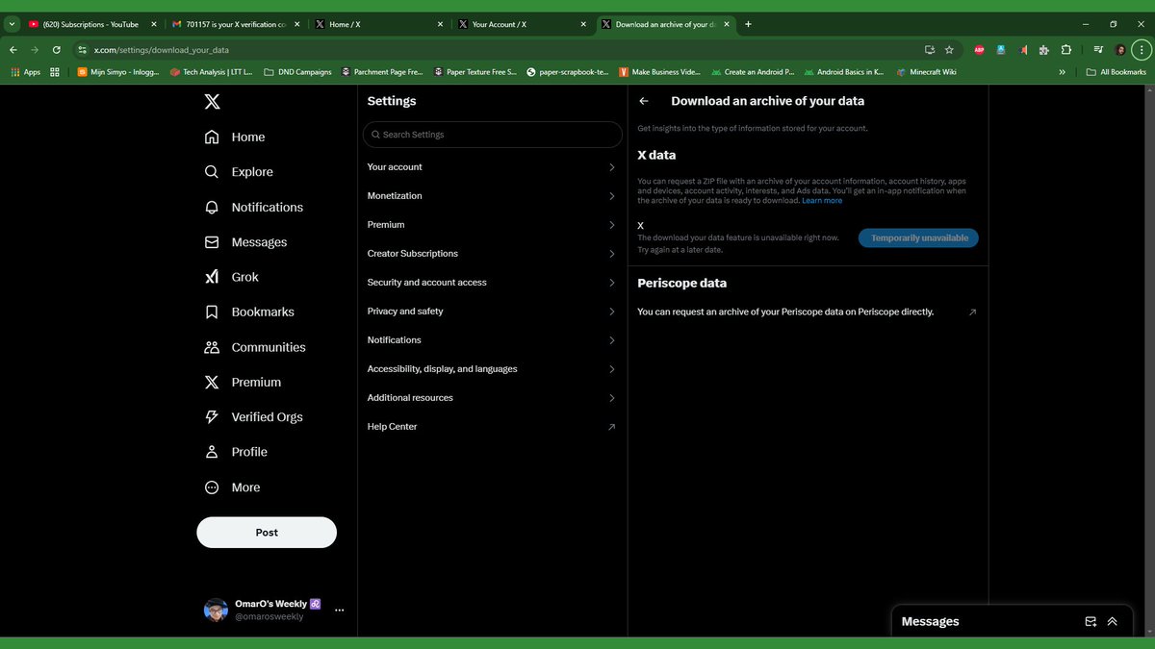Open Additional resources settings
Screen dimensions: 1155x649
[492, 398]
